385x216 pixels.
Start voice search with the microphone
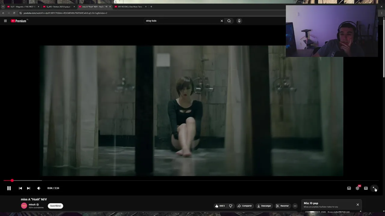coord(239,21)
